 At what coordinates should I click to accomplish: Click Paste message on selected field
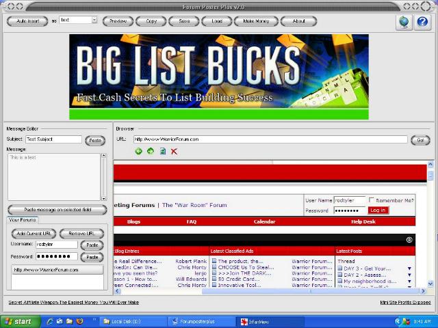point(57,210)
